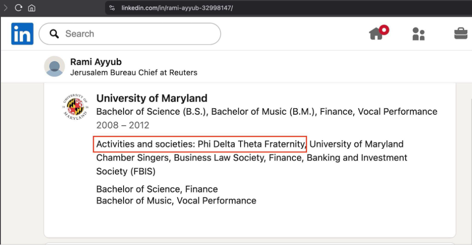Click the LinkedIn logo
472x245 pixels.
click(x=22, y=34)
